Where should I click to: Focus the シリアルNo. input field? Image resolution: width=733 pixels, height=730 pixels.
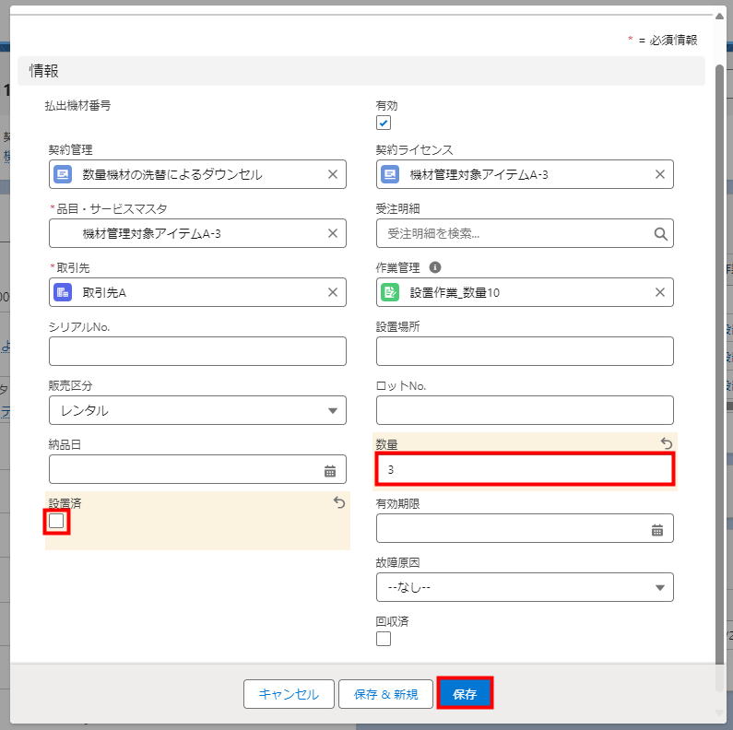[197, 351]
